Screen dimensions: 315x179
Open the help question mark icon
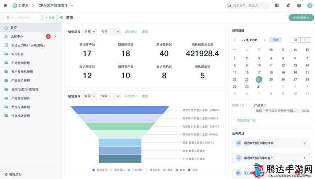[x=299, y=6]
